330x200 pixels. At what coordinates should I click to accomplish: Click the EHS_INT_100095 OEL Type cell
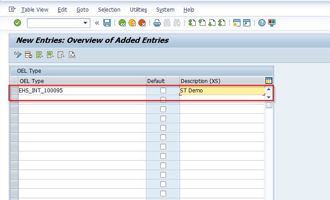[x=82, y=90]
